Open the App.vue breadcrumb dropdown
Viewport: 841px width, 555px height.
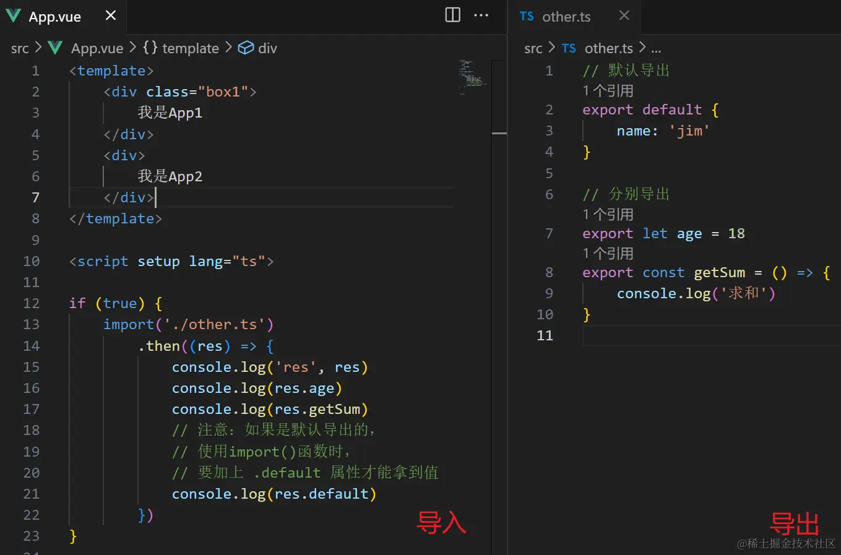[x=97, y=48]
